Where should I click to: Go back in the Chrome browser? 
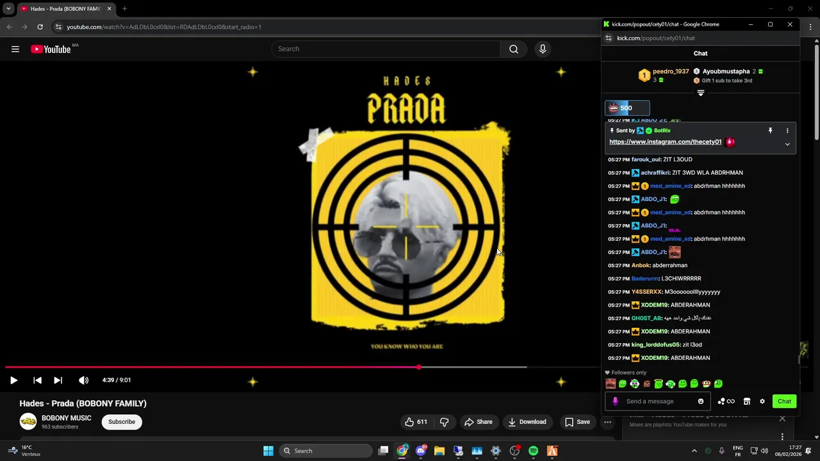point(9,27)
